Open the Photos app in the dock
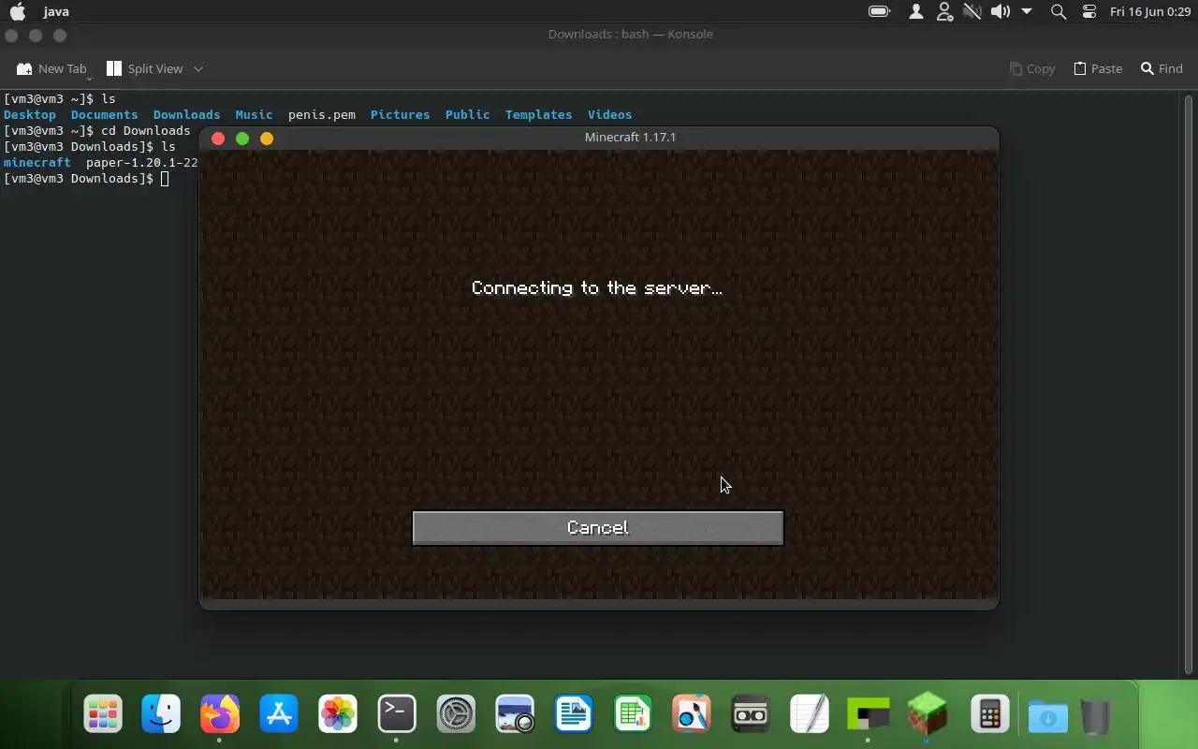Viewport: 1198px width, 749px height. (x=338, y=714)
